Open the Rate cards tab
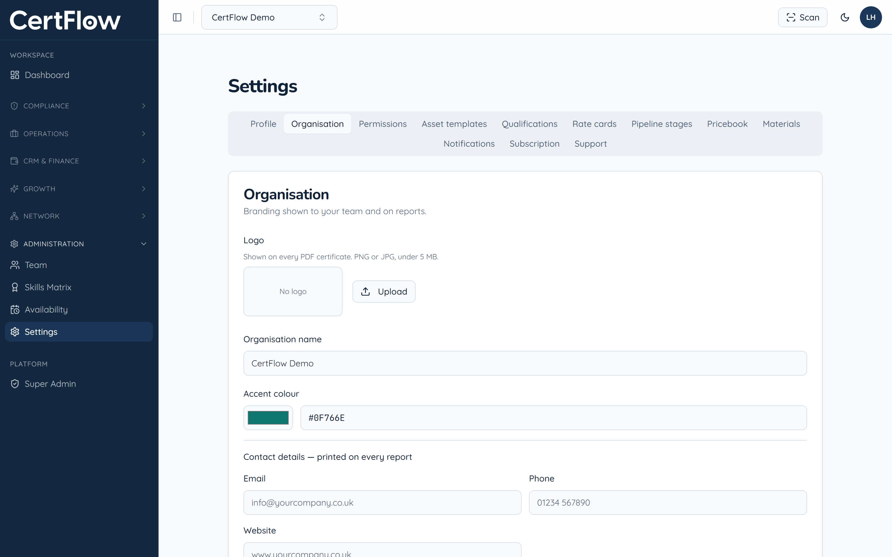The image size is (892, 557). pyautogui.click(x=594, y=124)
